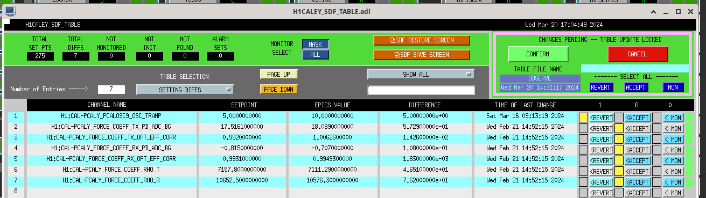Toggle accept checkbox for RHO_T row
The image size is (706, 198).
619,171
